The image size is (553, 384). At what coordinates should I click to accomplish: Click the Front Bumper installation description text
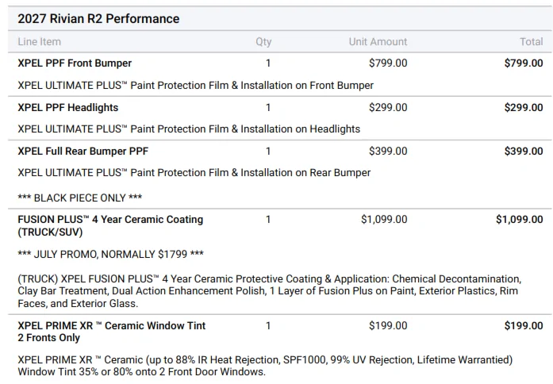(x=195, y=86)
